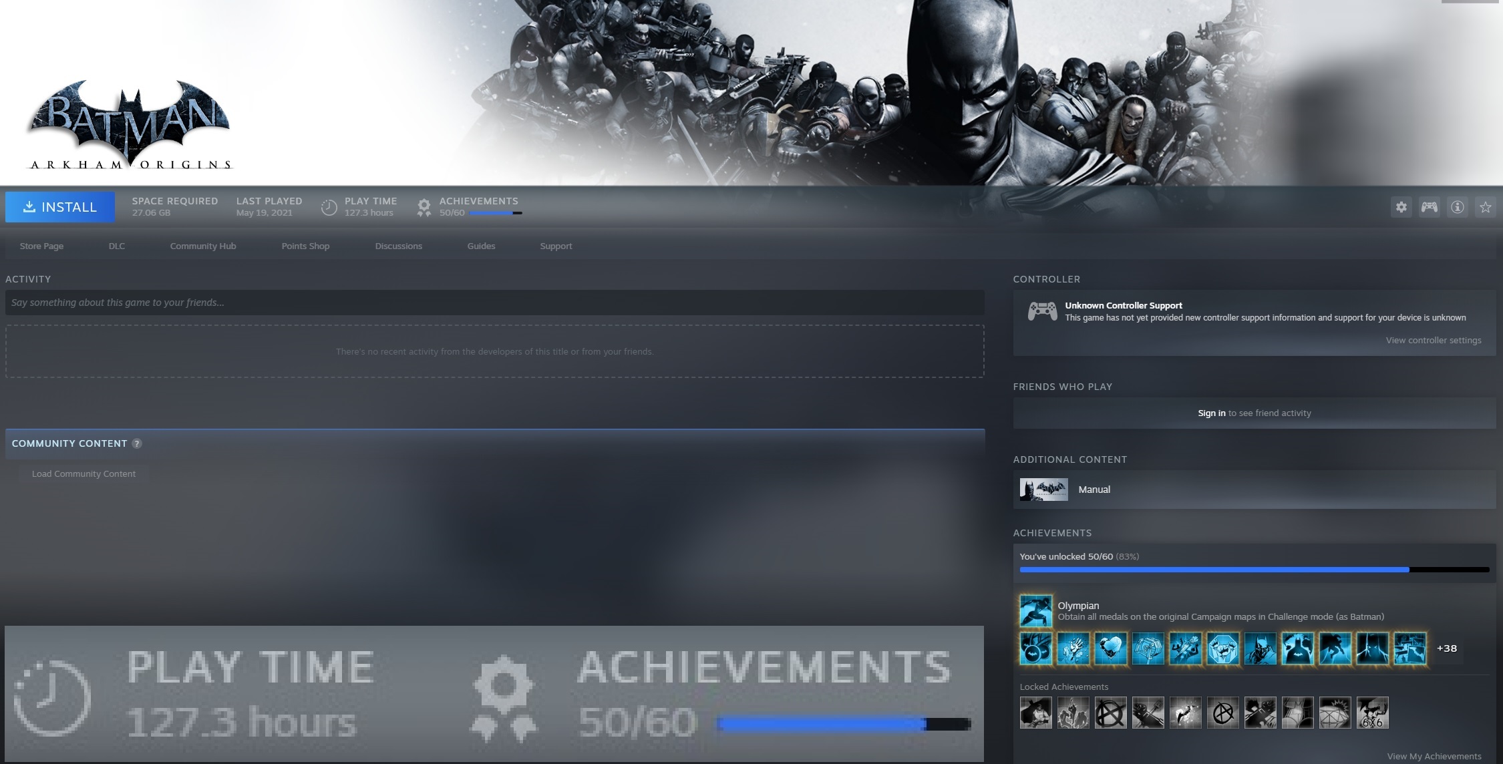Click the activity message input field
Screen dimensions: 1503x764
click(x=494, y=303)
